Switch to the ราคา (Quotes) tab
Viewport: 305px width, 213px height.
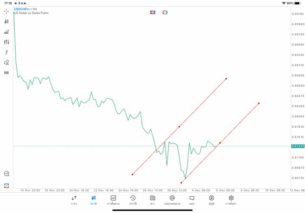pyautogui.click(x=74, y=200)
